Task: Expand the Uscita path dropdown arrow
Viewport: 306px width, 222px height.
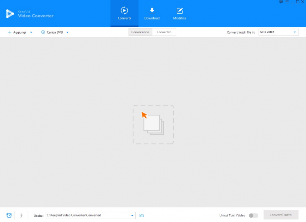Action: pos(132,216)
